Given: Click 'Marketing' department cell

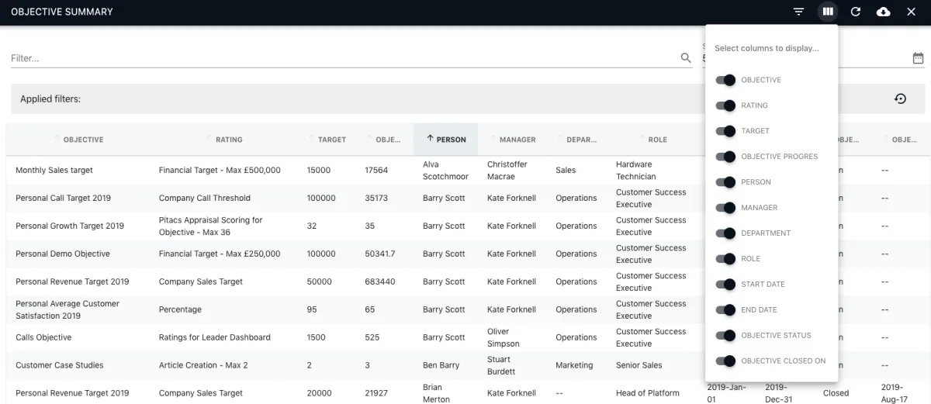Looking at the screenshot, I should 574,365.
